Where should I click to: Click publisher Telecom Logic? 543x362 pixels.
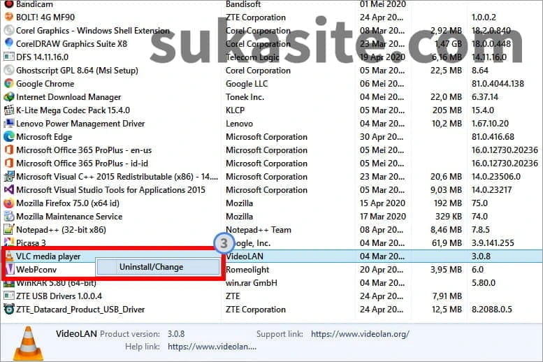252,57
